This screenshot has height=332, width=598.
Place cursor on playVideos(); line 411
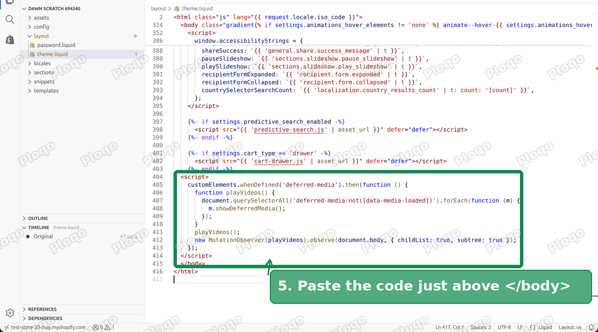point(217,232)
